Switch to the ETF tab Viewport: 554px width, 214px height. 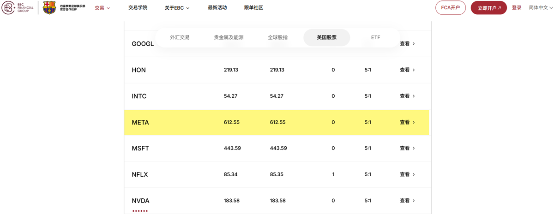pyautogui.click(x=375, y=37)
